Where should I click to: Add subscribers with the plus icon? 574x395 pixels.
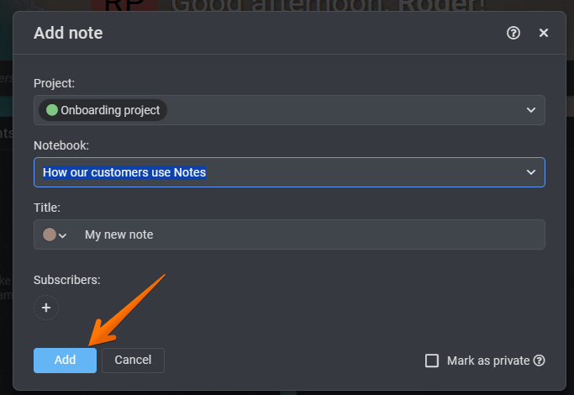pyautogui.click(x=46, y=308)
